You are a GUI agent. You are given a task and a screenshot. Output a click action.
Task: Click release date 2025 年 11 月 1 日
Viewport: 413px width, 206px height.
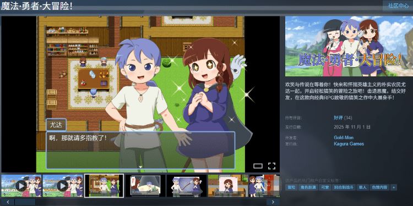(x=352, y=127)
